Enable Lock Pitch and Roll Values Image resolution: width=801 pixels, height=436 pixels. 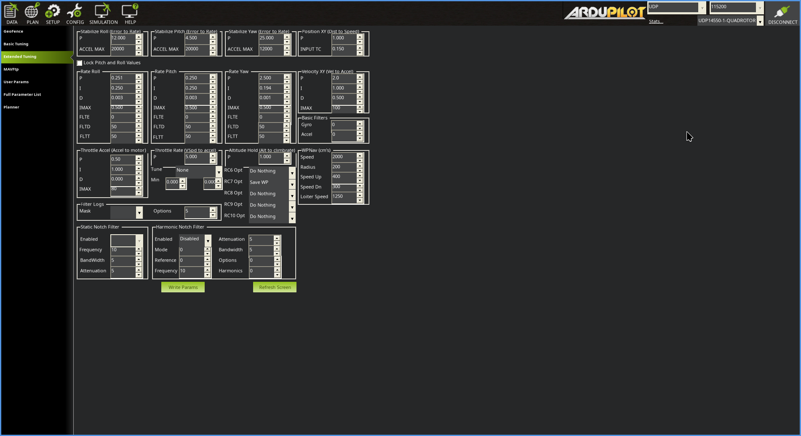tap(80, 62)
